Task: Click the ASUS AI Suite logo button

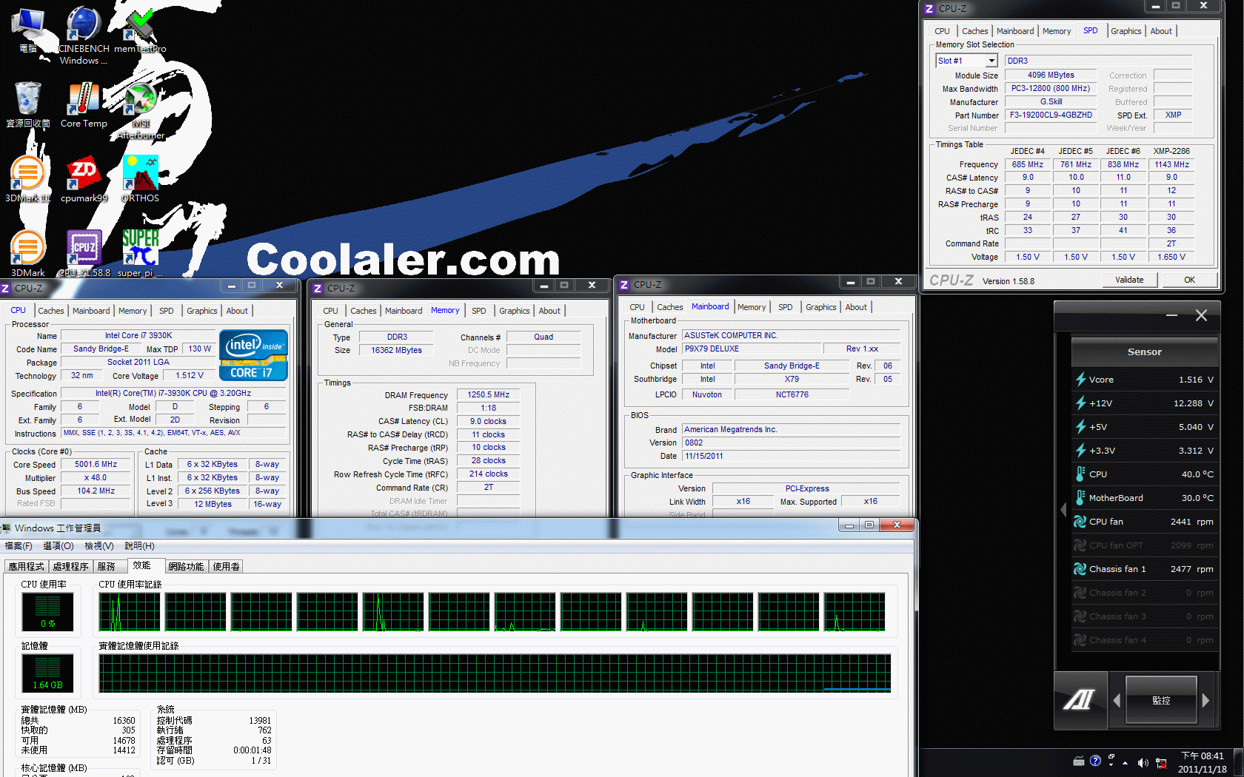Action: click(x=1080, y=699)
